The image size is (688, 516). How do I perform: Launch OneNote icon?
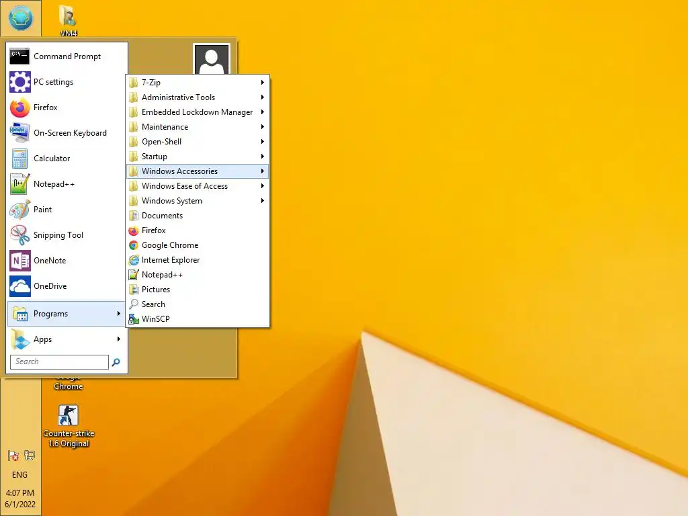pyautogui.click(x=19, y=261)
